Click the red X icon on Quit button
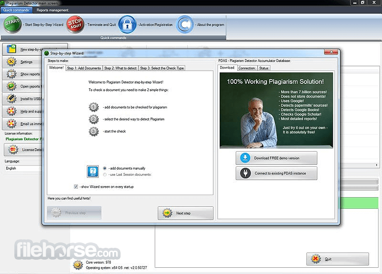Screen dimensions: 382x274 [316, 259]
